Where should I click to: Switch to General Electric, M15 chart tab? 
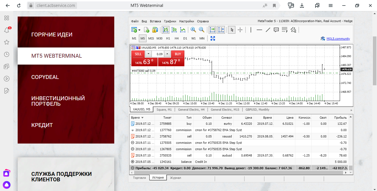[x=225, y=110]
